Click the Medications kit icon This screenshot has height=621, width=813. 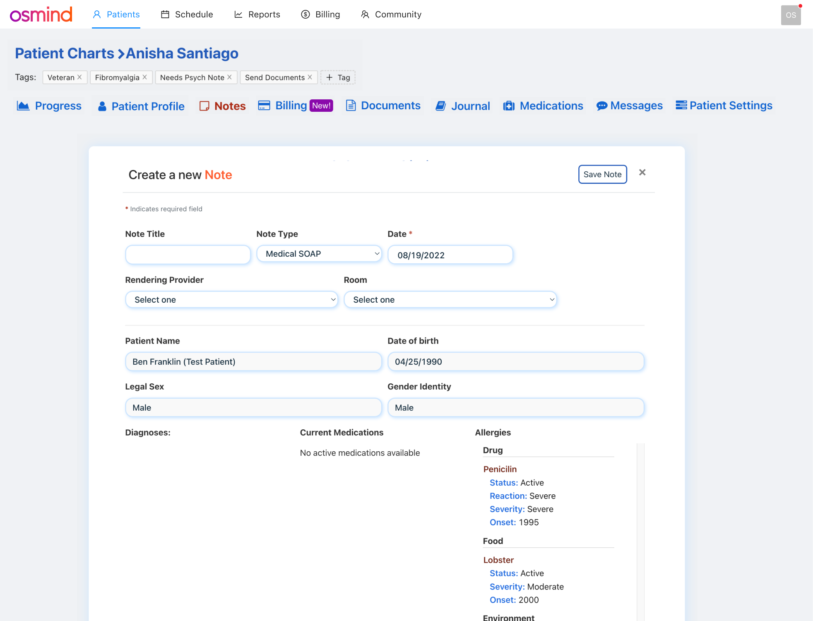click(x=509, y=106)
